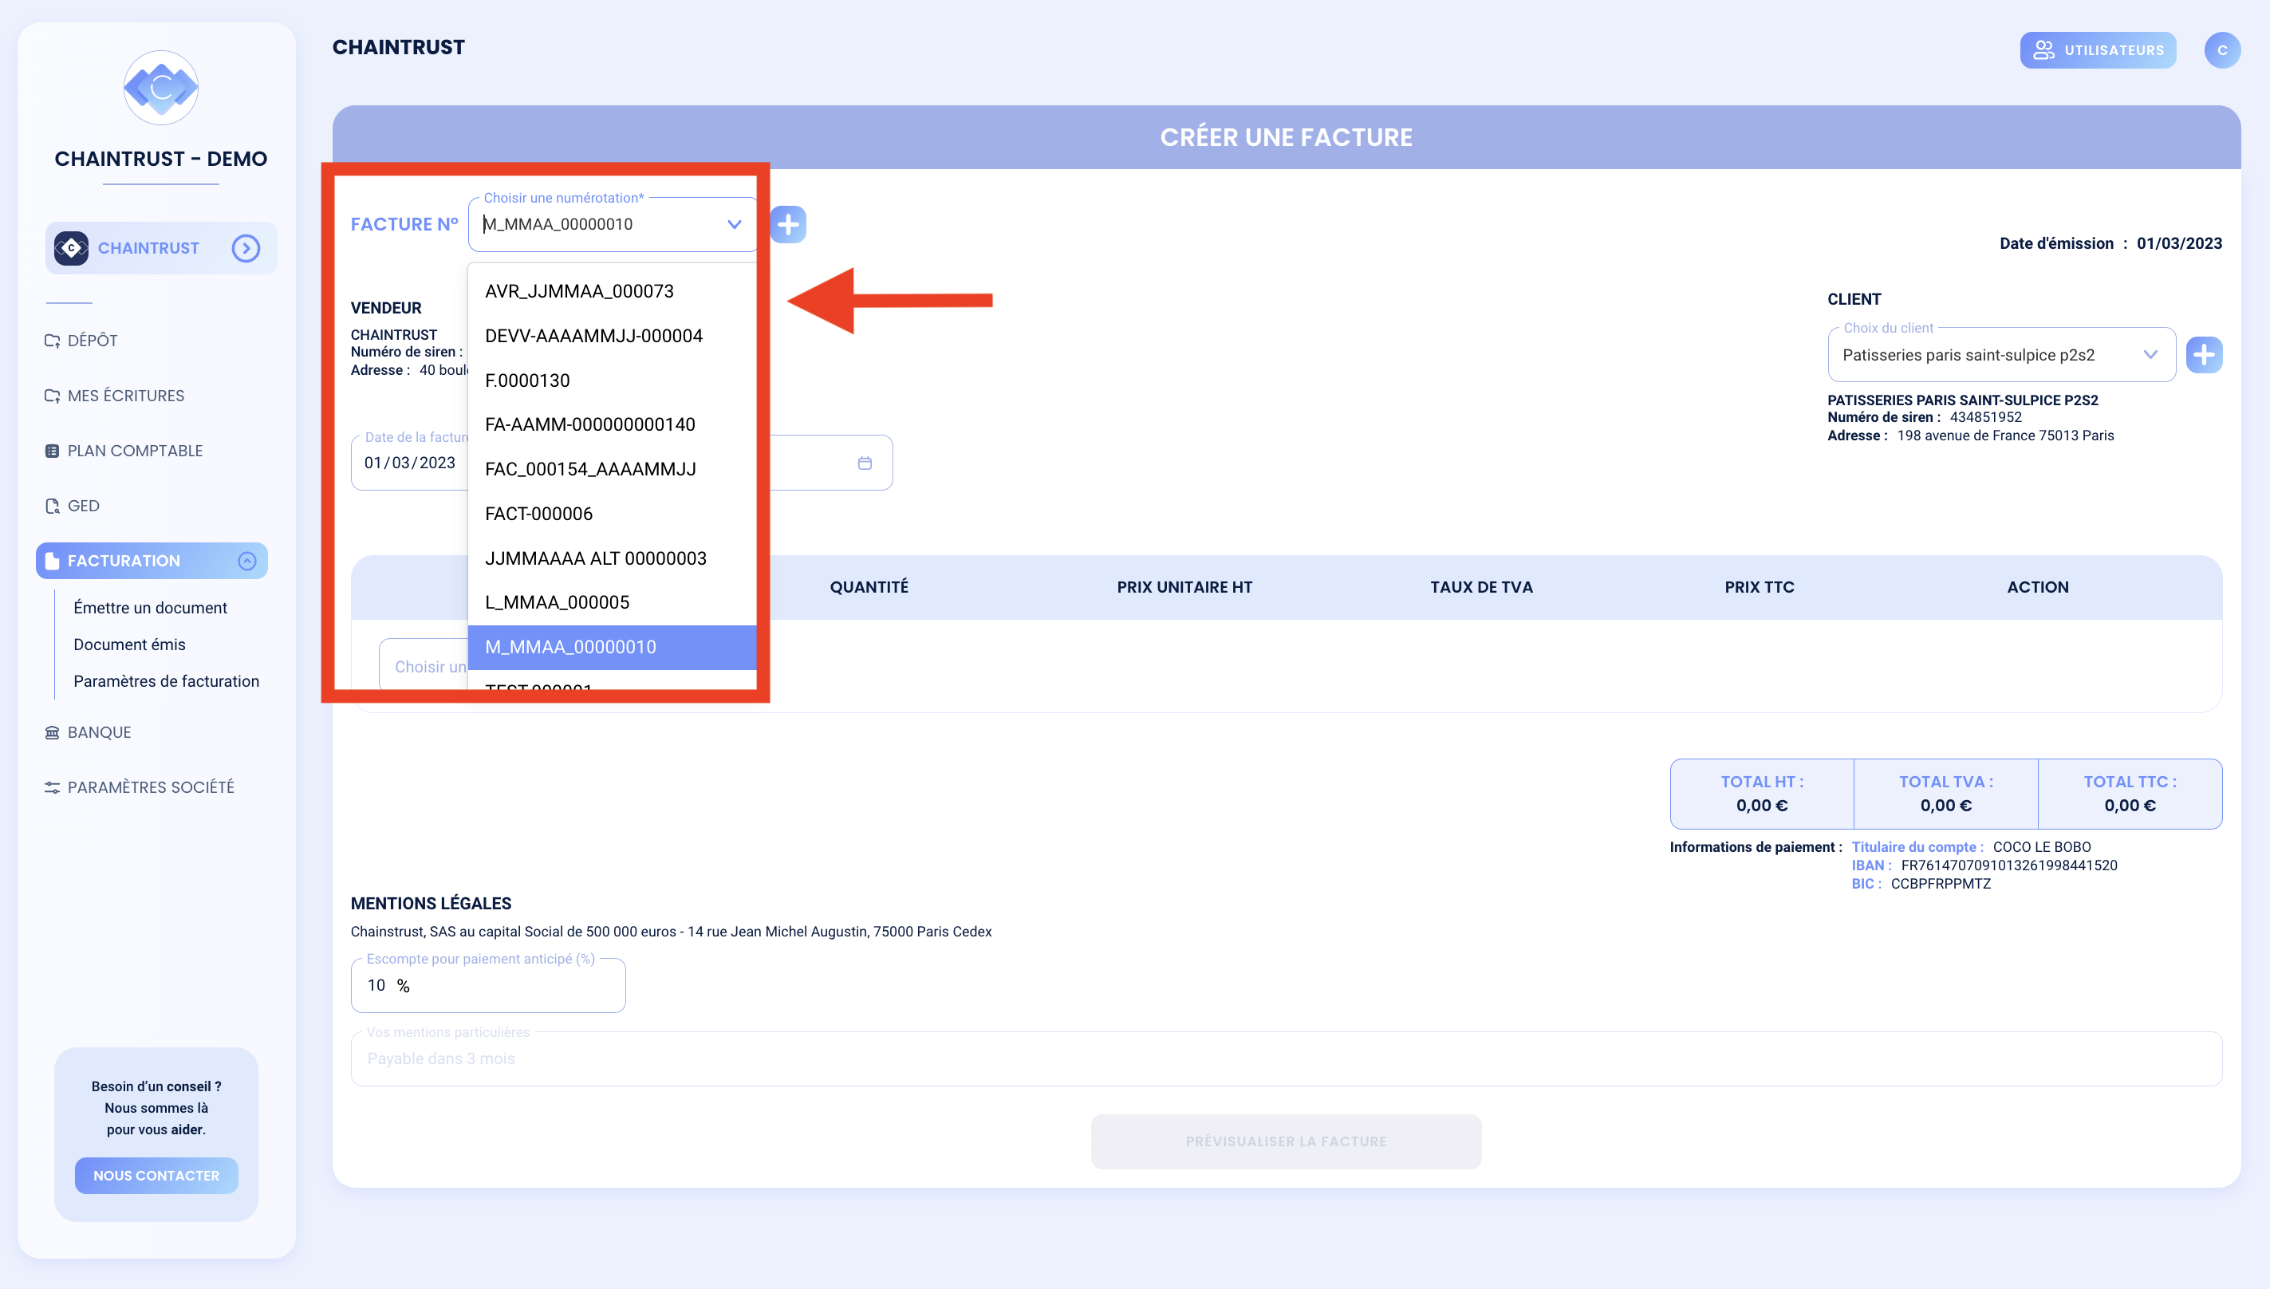The width and height of the screenshot is (2270, 1289).
Task: Open the Choix du client dropdown
Action: [2001, 355]
